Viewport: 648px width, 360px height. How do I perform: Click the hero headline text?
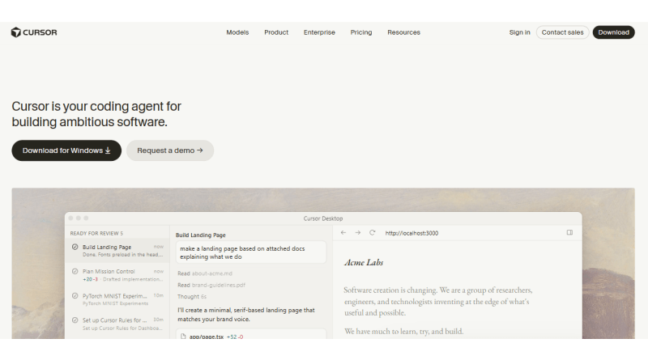[x=96, y=114]
